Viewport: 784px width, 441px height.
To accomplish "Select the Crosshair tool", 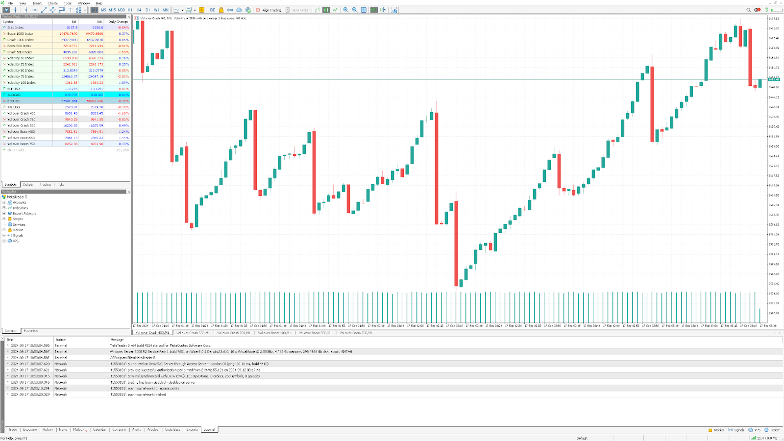I will pos(15,10).
